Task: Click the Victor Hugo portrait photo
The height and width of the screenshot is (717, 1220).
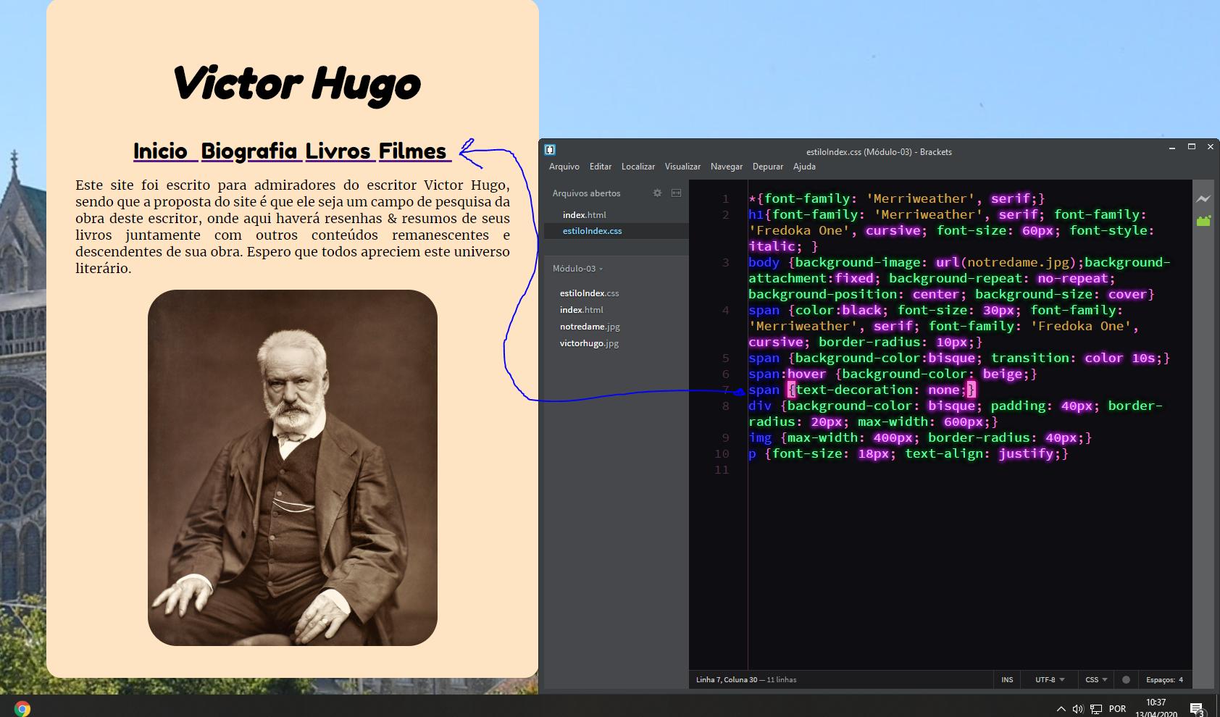Action: point(293,468)
